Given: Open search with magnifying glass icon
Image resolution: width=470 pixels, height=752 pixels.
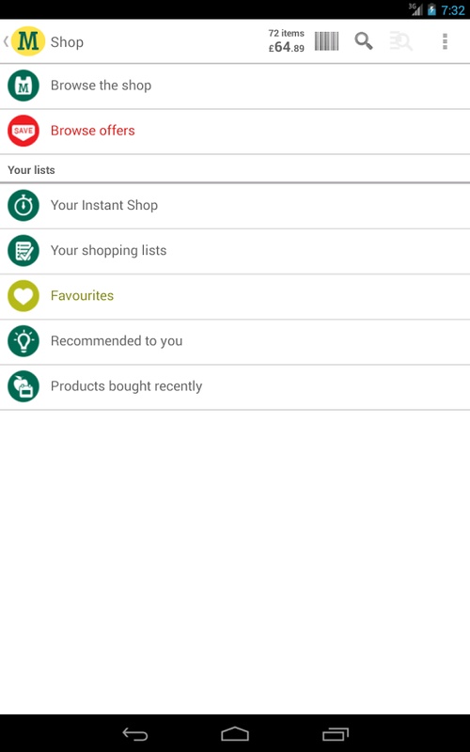Looking at the screenshot, I should click(364, 41).
